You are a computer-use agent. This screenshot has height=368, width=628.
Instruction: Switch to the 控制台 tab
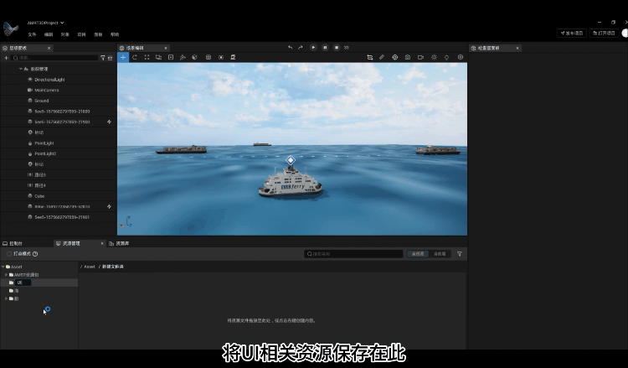[x=13, y=243]
